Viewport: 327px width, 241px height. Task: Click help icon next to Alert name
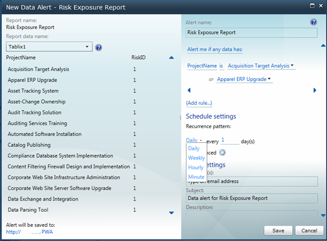pos(313,22)
